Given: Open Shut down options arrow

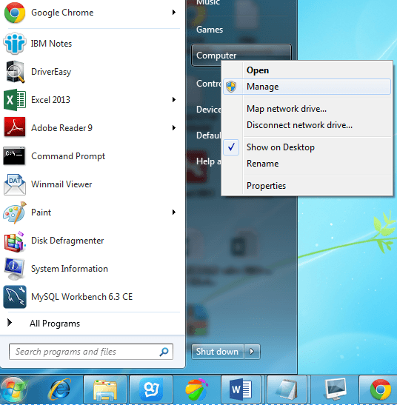Looking at the screenshot, I should pyautogui.click(x=252, y=352).
